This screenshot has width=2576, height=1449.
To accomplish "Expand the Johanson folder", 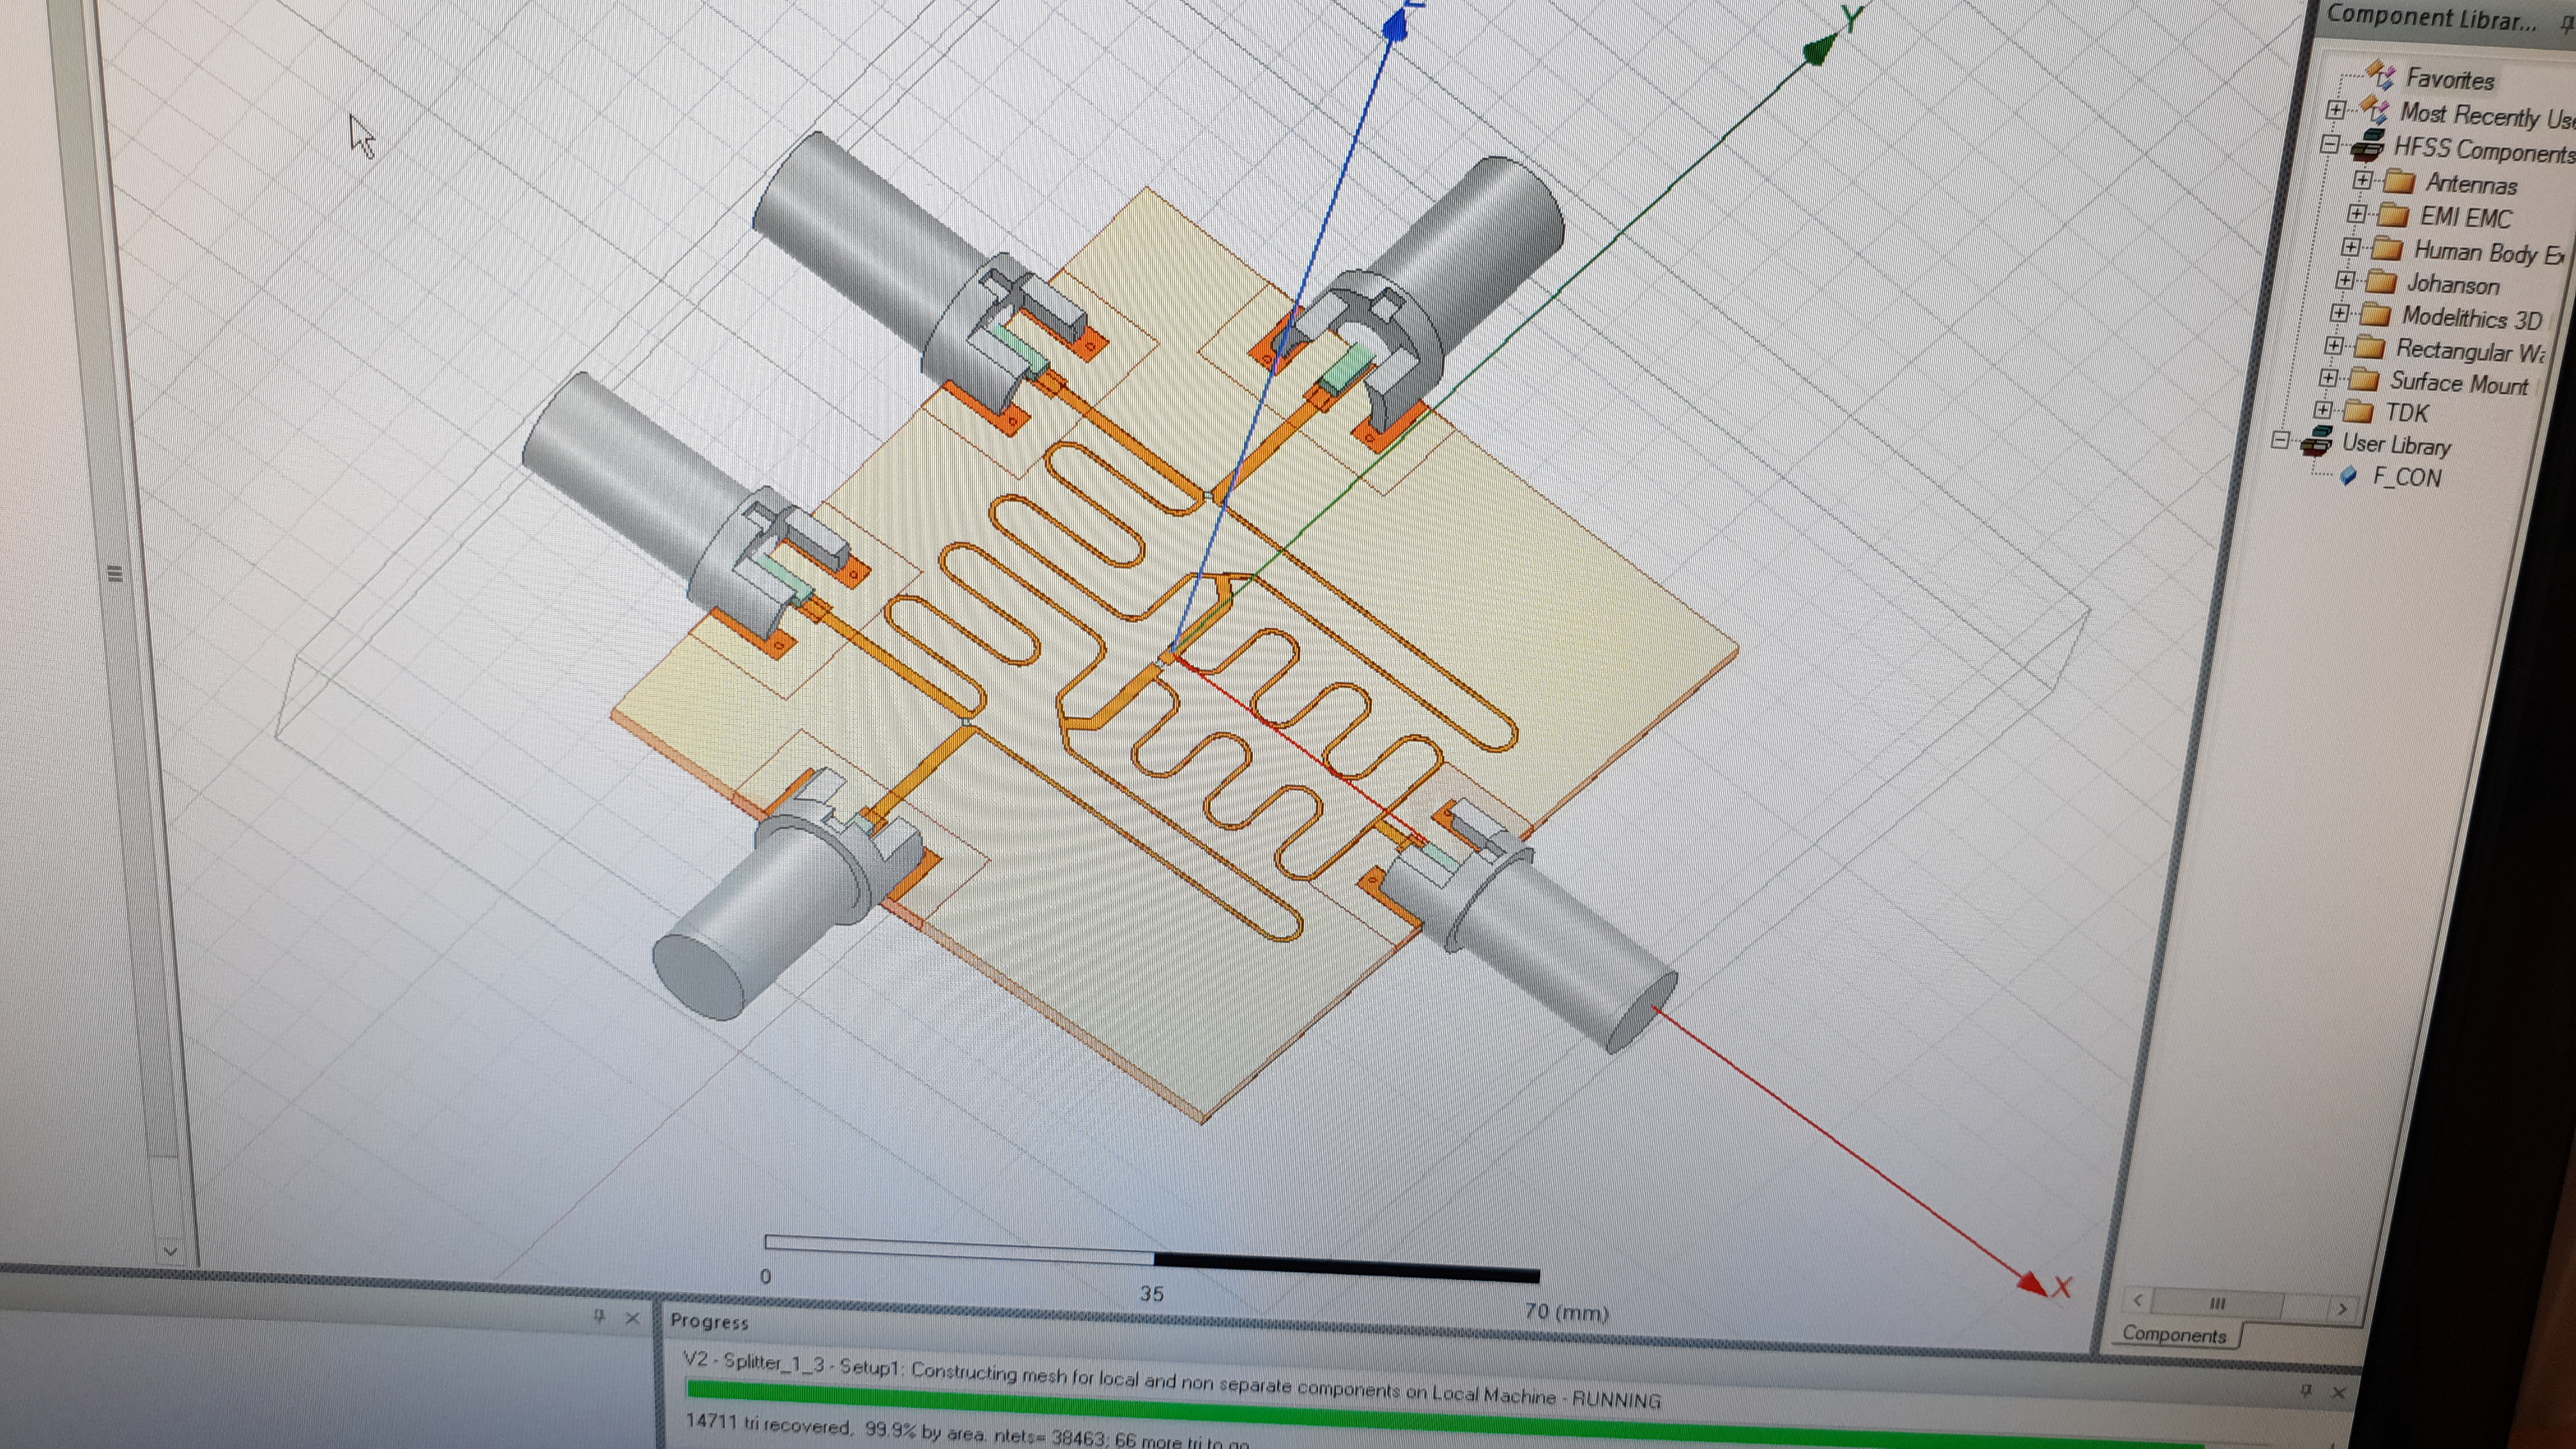I will coord(2345,280).
